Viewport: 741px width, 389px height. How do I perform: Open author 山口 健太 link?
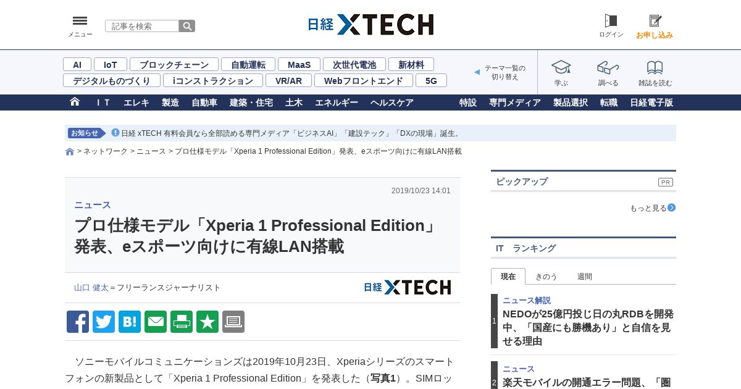[91, 288]
